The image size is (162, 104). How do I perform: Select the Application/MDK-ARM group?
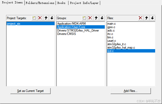[x=80, y=24]
